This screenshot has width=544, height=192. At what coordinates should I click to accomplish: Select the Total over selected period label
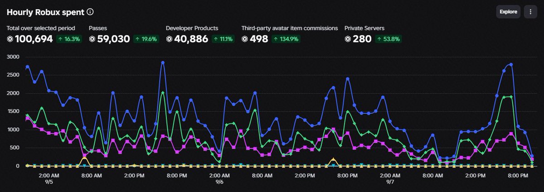[x=41, y=28]
